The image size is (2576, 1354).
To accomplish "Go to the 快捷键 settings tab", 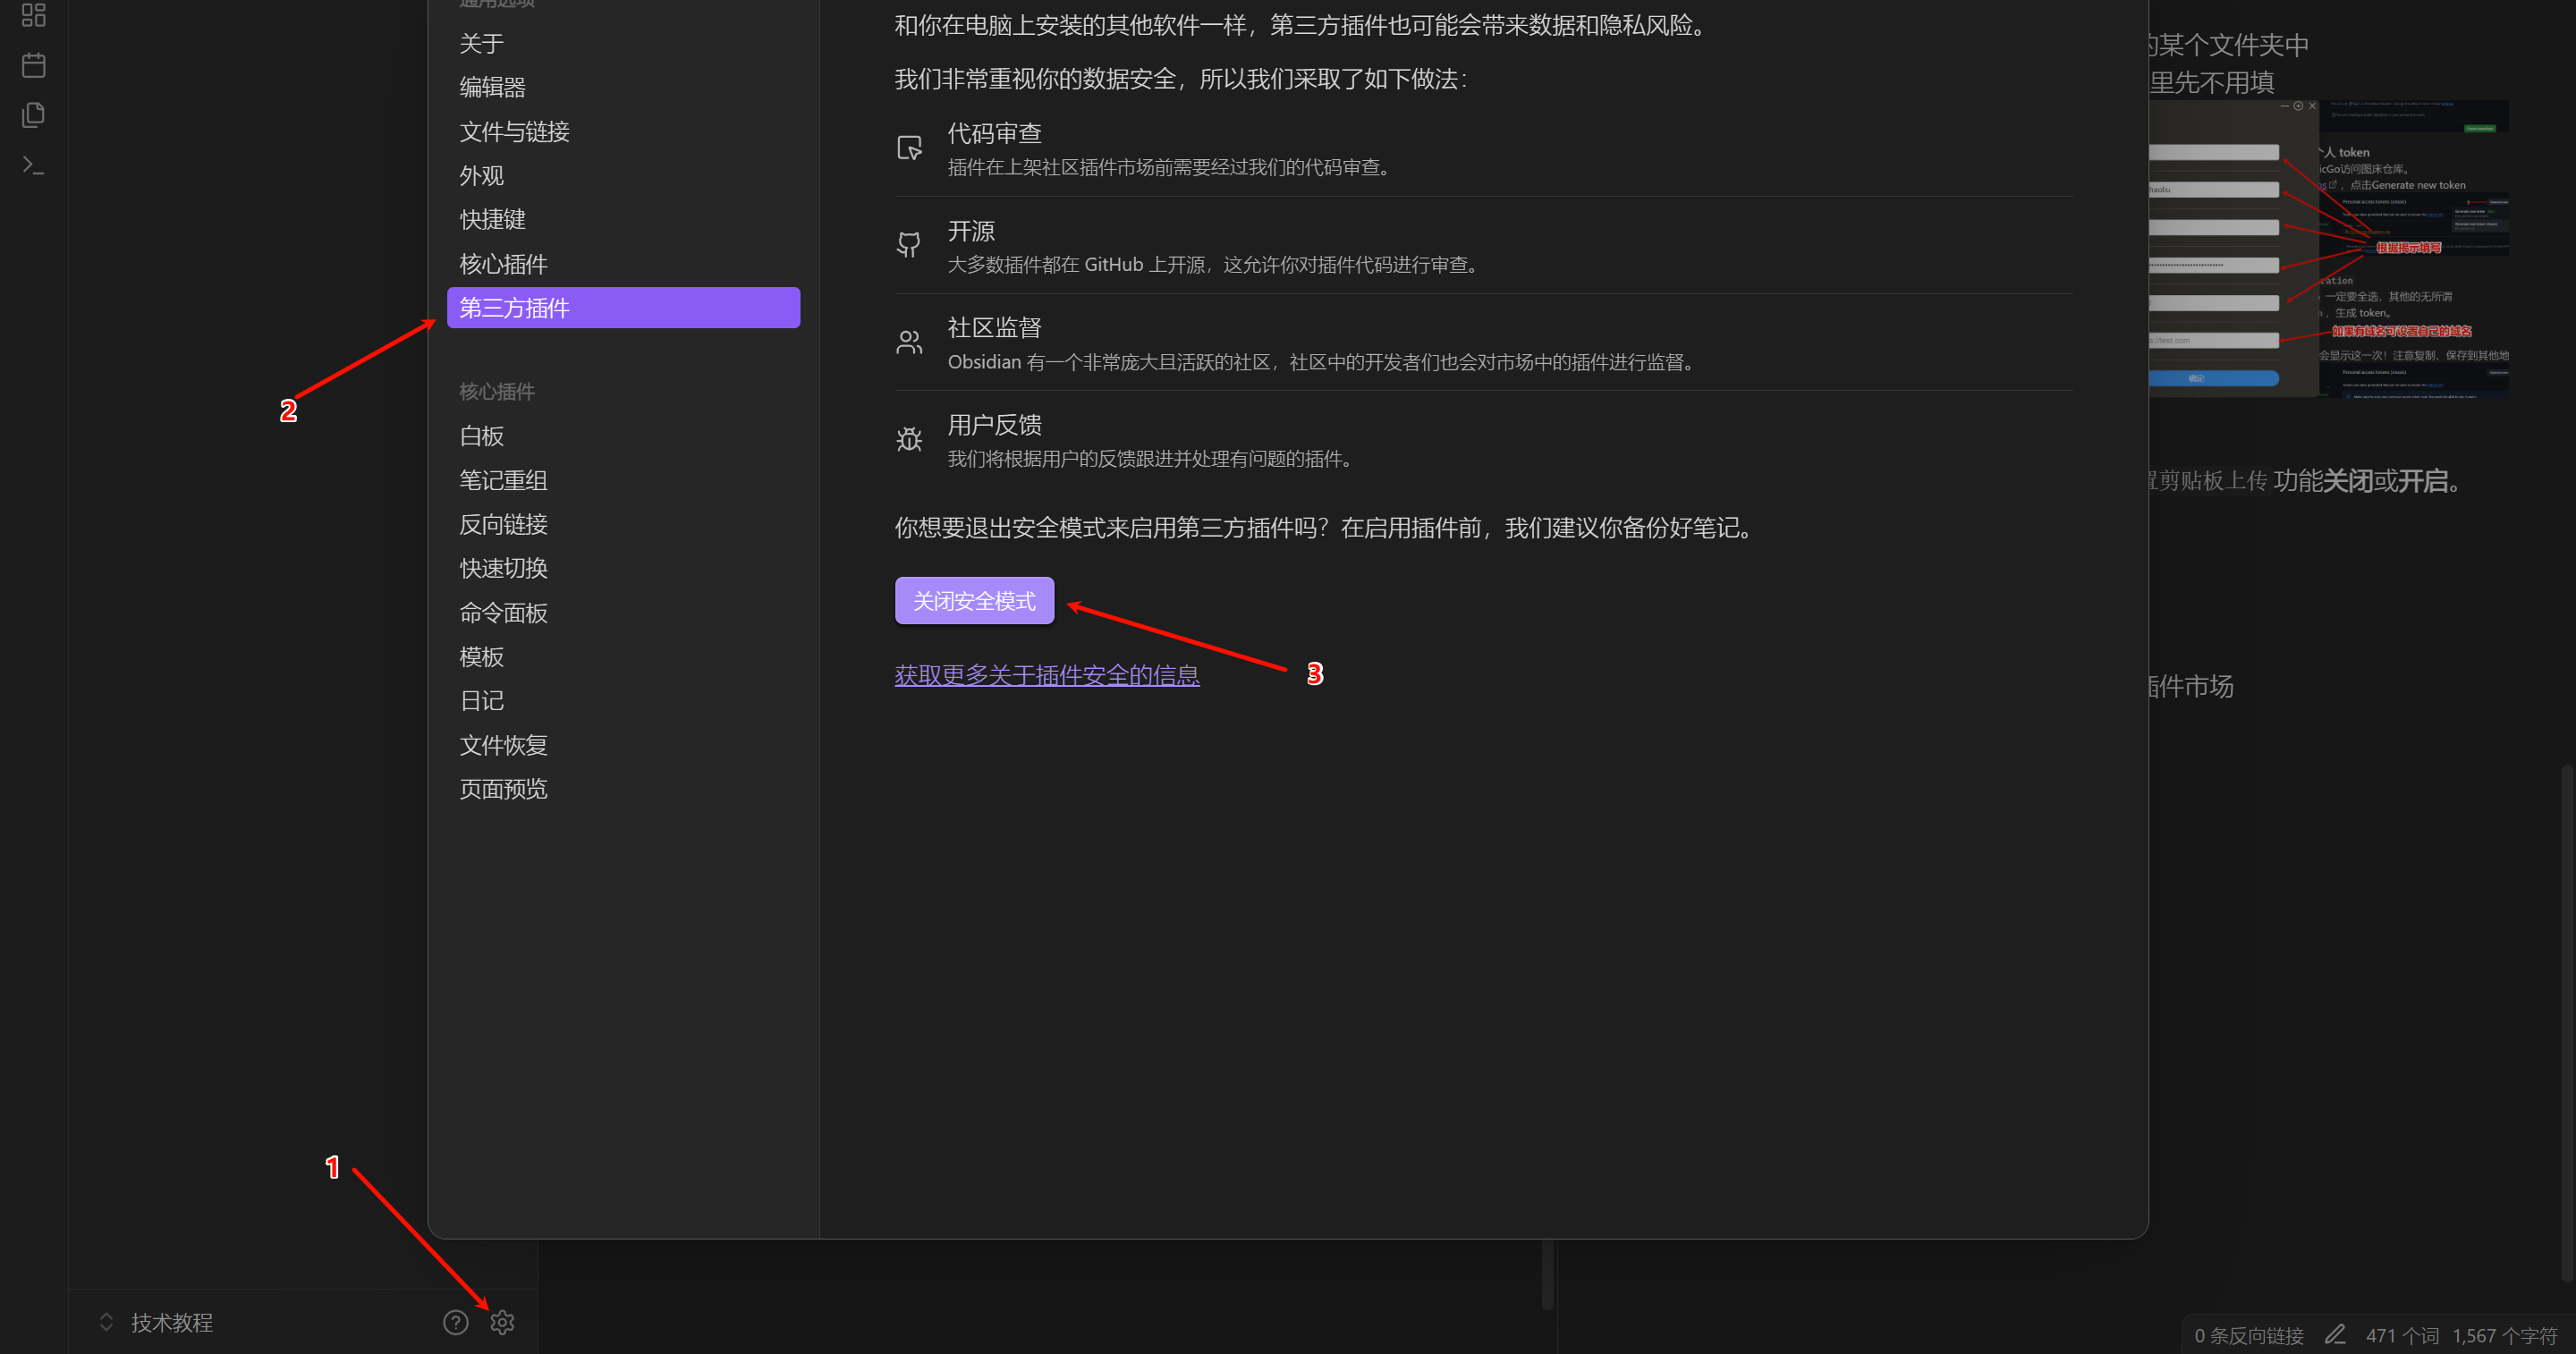I will 493,219.
